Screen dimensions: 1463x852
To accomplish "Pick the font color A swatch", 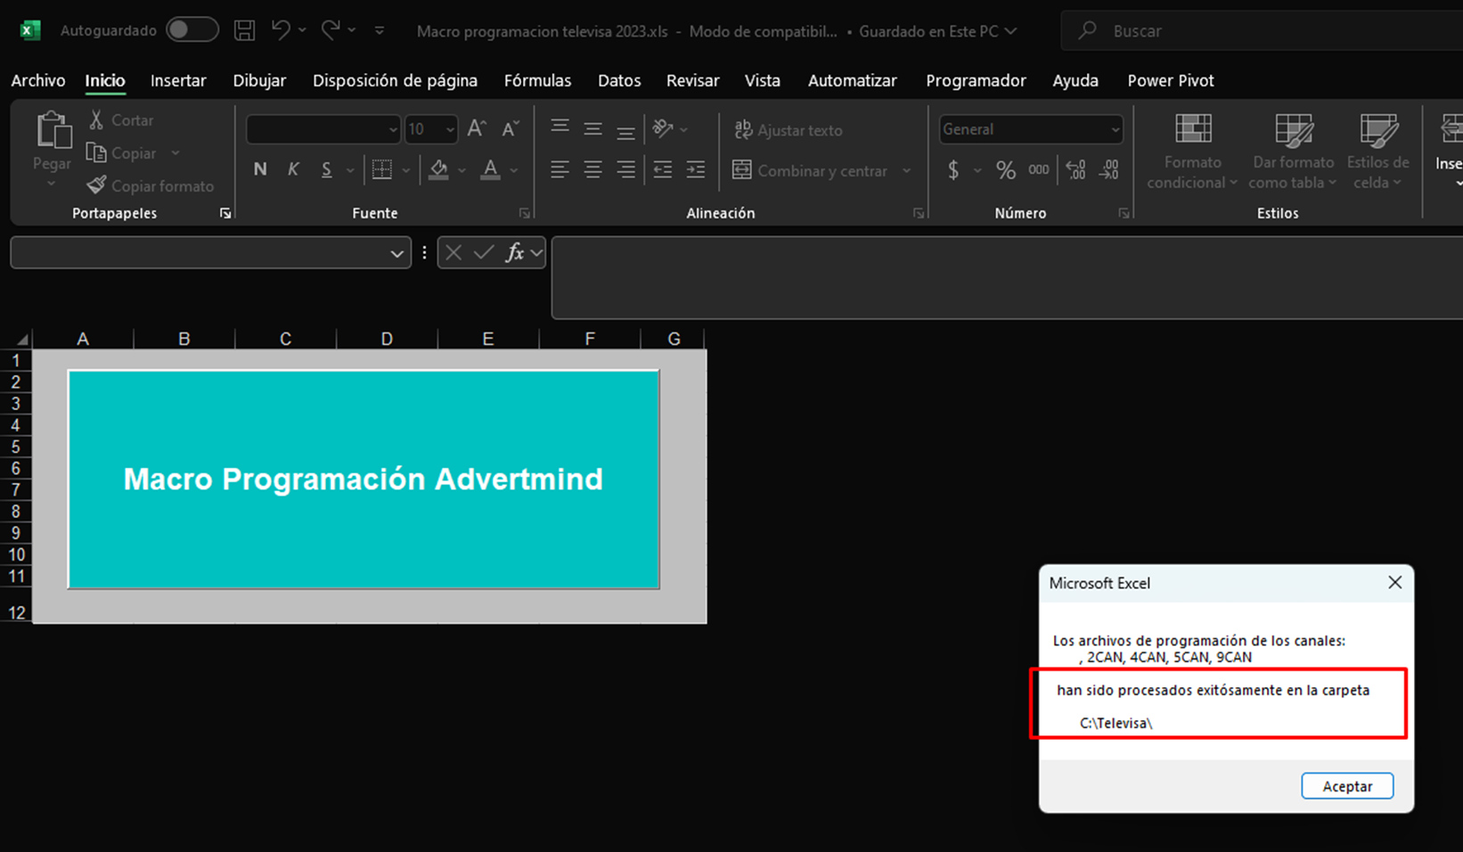I will 490,169.
